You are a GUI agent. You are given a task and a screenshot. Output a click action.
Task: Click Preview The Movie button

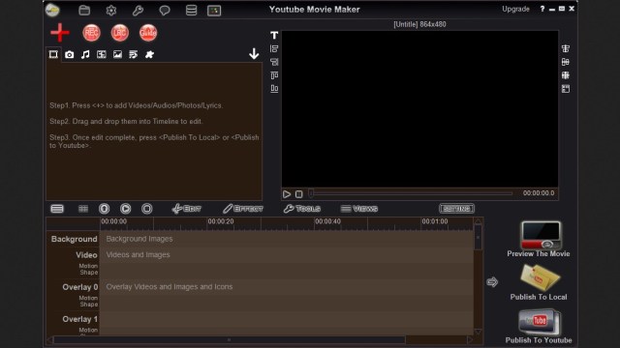539,240
